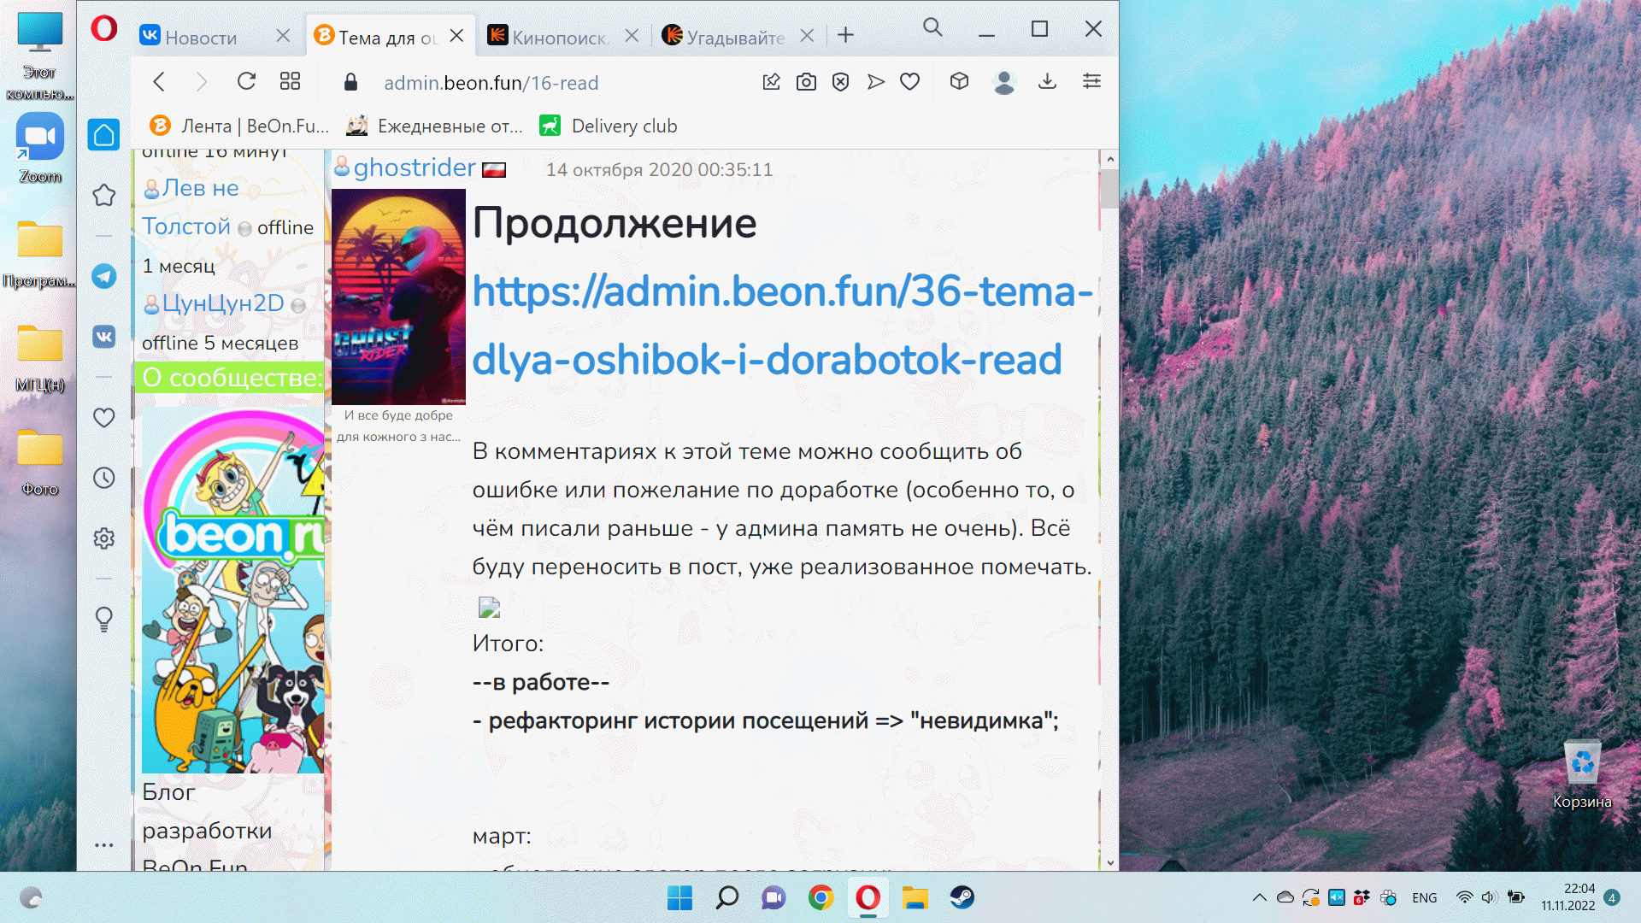
Task: Open Telegram in Opera sidebar
Action: tap(104, 276)
